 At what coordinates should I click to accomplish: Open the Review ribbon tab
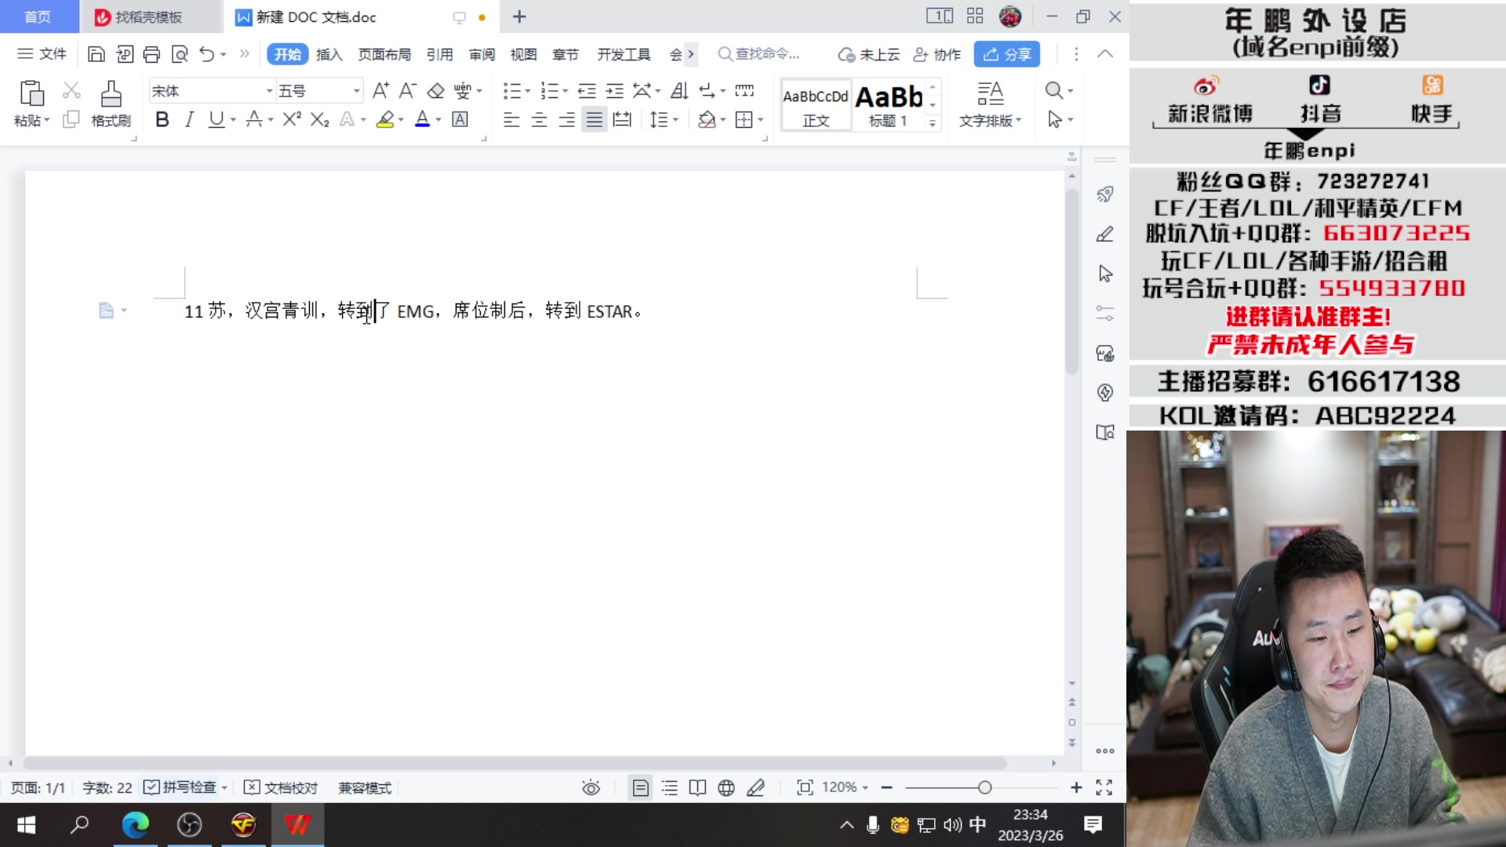482,54
